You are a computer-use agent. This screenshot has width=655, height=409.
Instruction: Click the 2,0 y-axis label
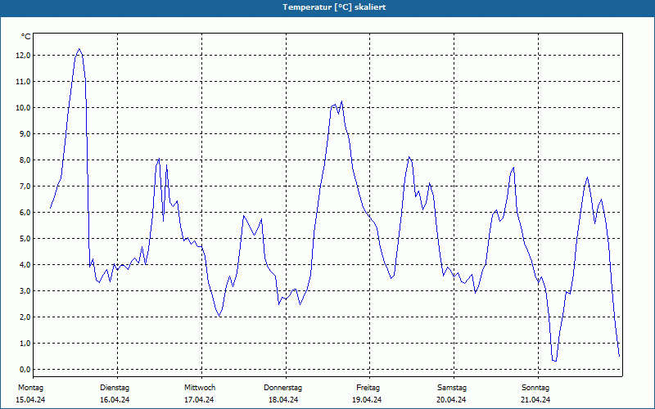[24, 317]
